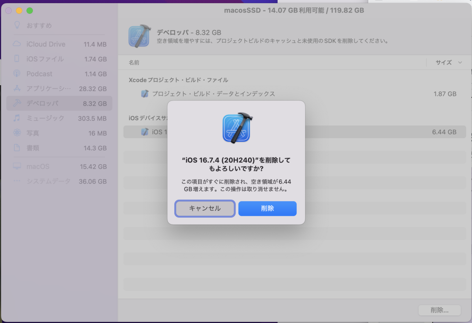Click the lightbulb icon beside おすすめ
472x323 pixels.
click(x=17, y=25)
